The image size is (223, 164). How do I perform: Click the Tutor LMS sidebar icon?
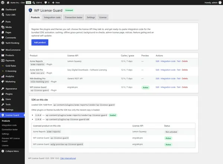click(3, 14)
